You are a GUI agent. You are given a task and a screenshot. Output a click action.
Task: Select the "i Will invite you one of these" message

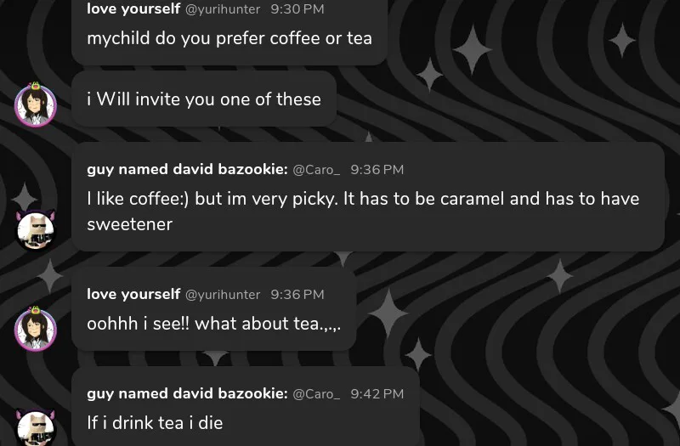coord(204,99)
